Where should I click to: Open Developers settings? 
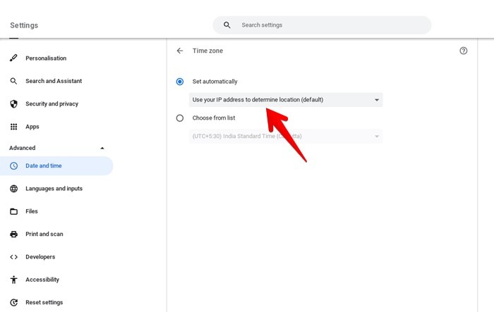tap(40, 257)
